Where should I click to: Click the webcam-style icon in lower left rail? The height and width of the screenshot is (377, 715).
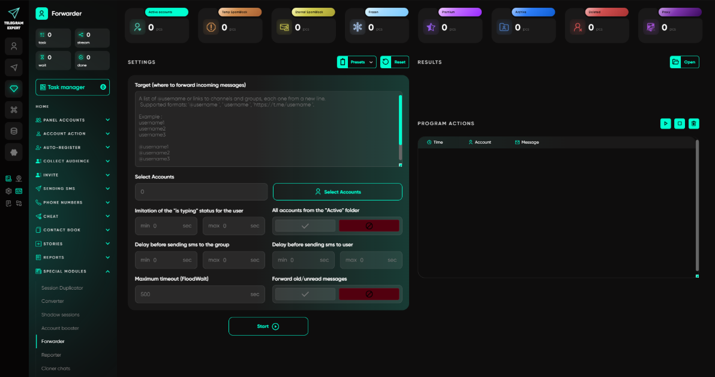[x=19, y=179]
